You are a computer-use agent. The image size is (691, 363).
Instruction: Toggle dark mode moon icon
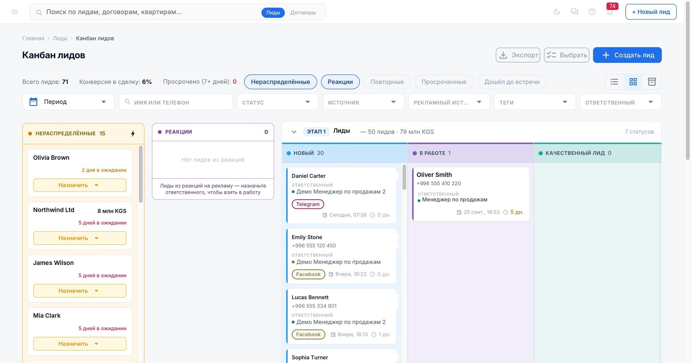(x=557, y=12)
